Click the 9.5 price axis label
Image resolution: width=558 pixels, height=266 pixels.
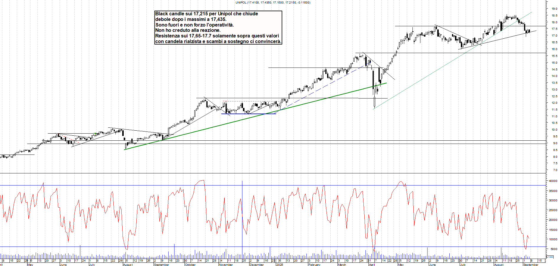click(x=555, y=137)
